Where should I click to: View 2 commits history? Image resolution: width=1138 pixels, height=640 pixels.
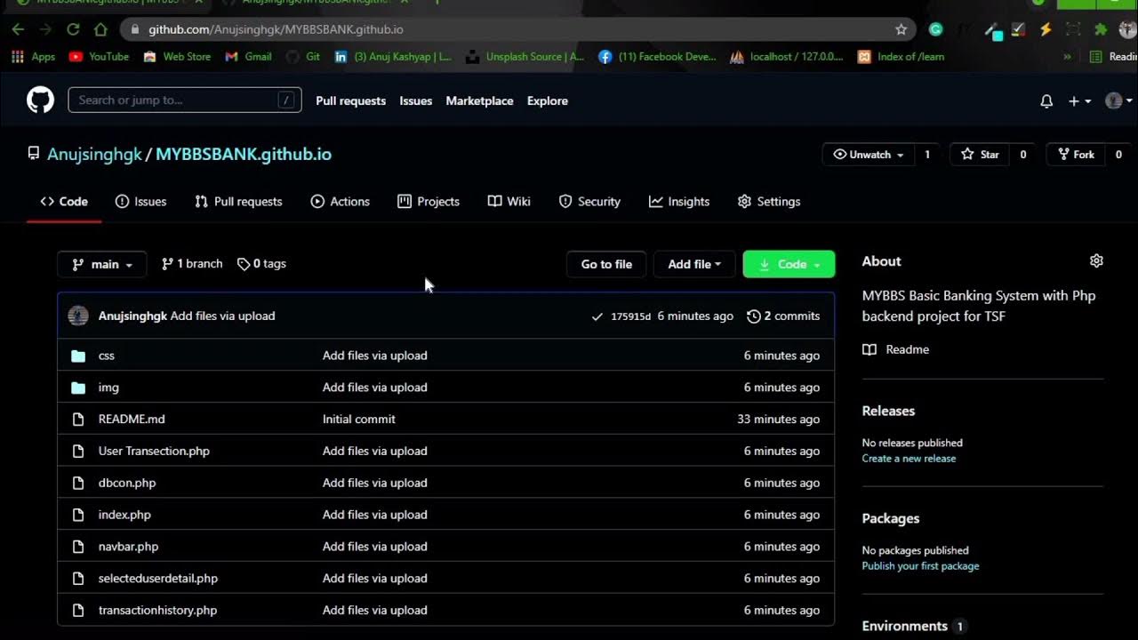[x=783, y=316]
